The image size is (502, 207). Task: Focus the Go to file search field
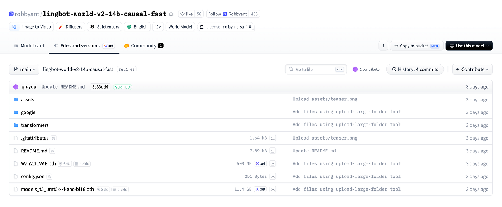click(x=316, y=69)
